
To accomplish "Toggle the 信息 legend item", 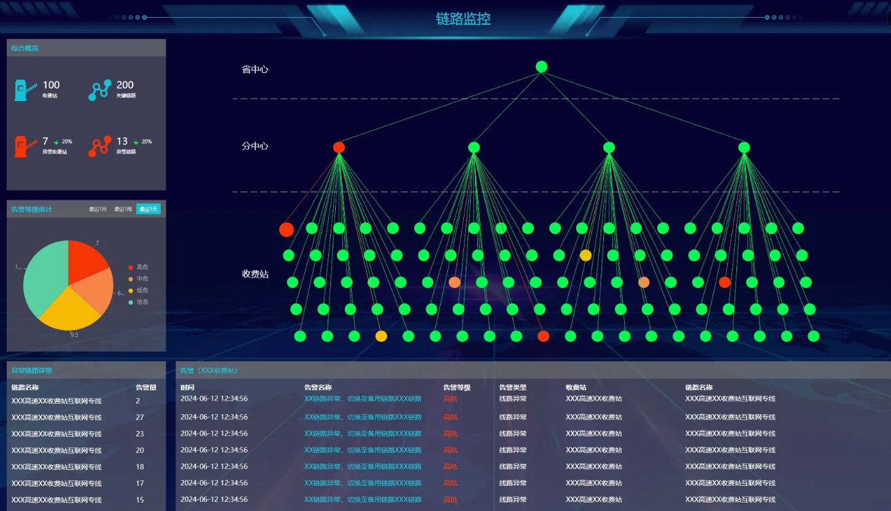I will 138,302.
